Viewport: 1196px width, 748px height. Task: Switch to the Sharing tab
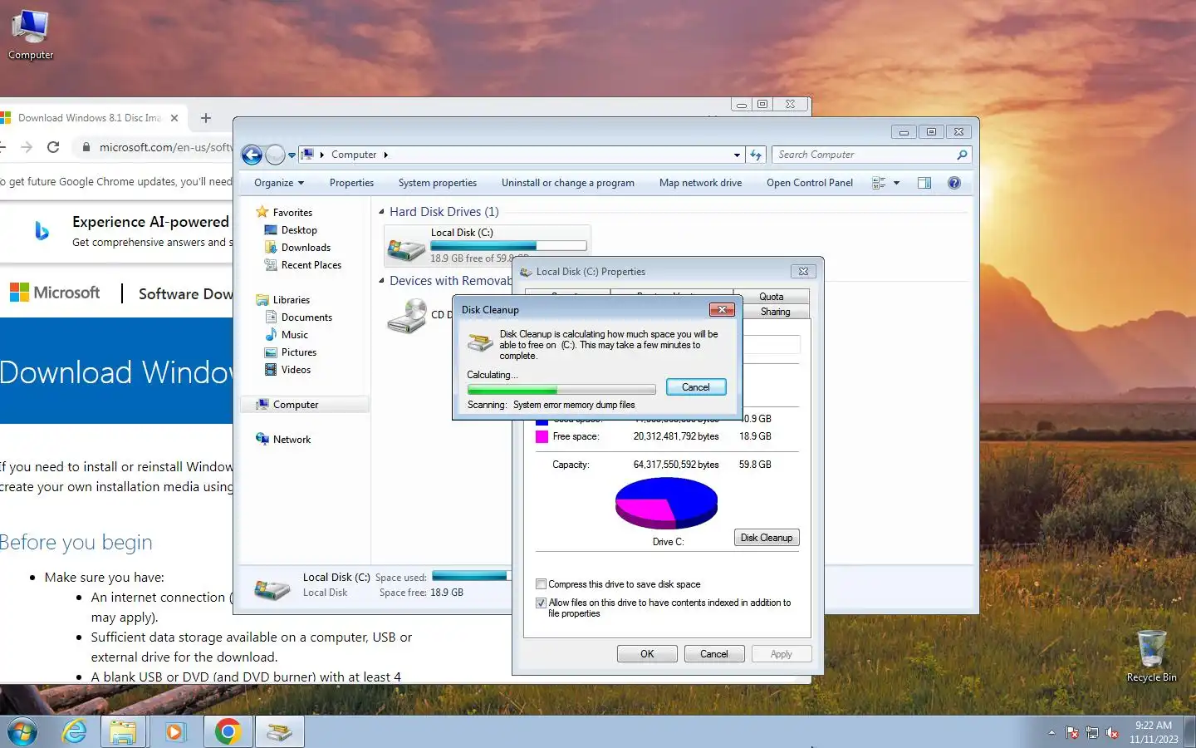point(776,312)
